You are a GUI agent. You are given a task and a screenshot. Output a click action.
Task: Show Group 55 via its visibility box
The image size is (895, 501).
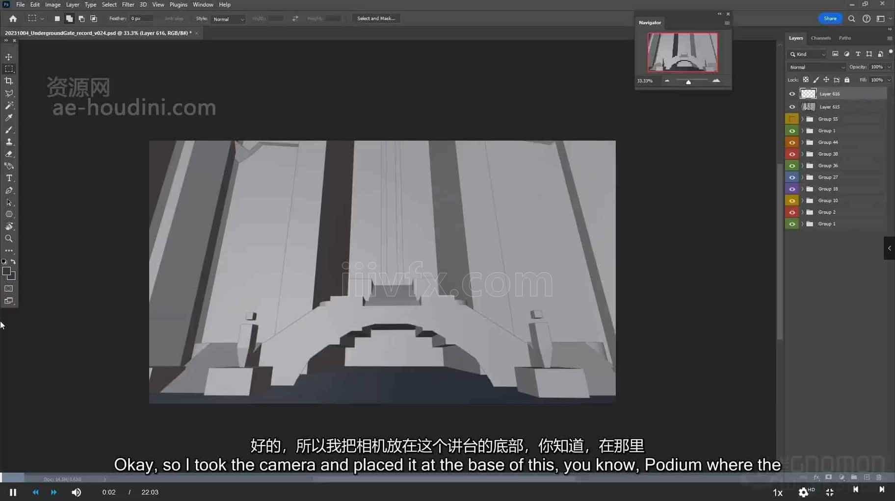coord(792,119)
